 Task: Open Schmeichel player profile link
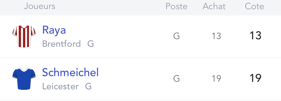point(70,72)
